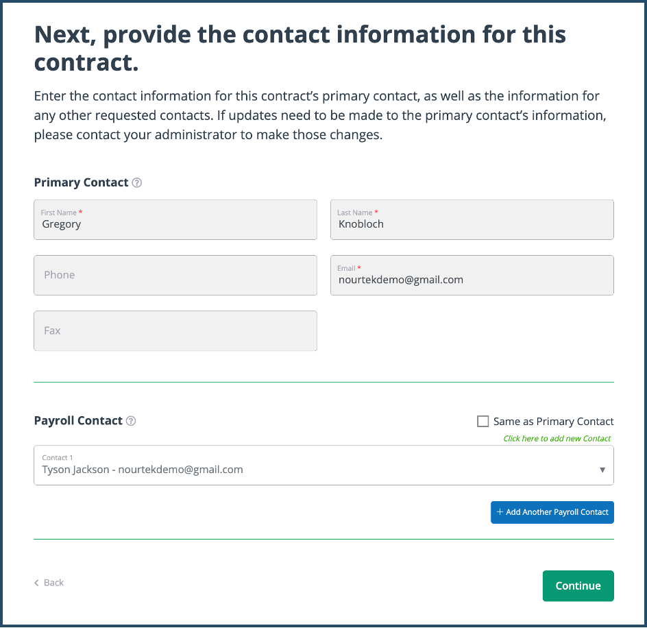Click the Same as Primary Contact label text
Viewport: 647px width, 628px height.
tap(553, 422)
